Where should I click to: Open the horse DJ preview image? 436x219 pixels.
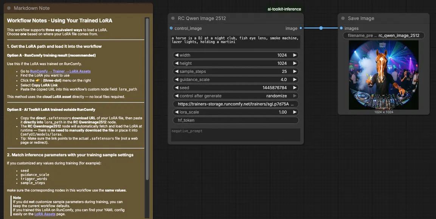(x=384, y=75)
